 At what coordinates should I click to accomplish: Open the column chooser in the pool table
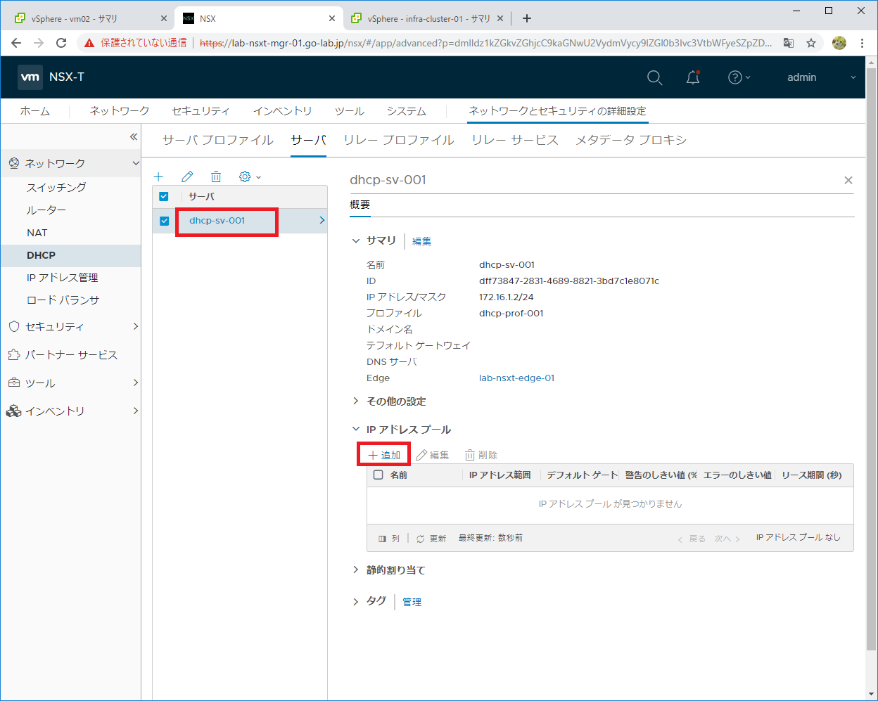pyautogui.click(x=389, y=539)
